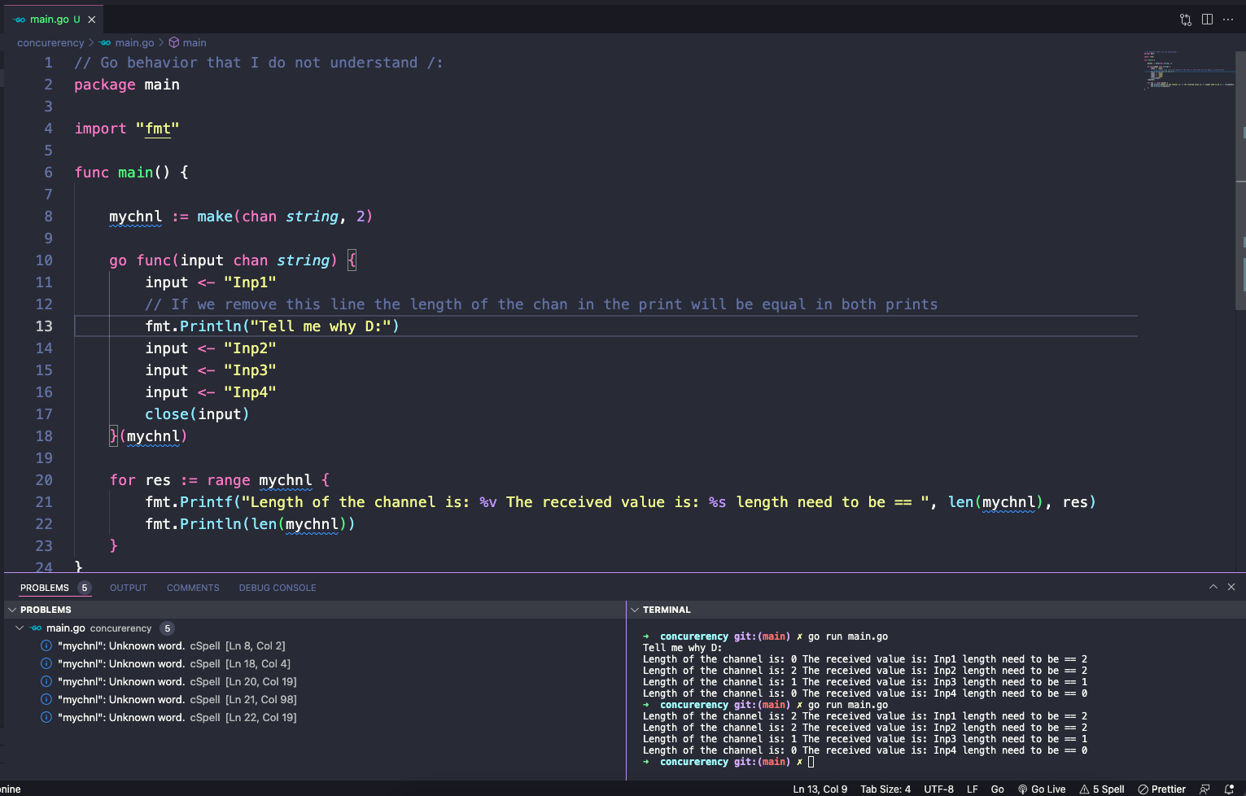This screenshot has width=1246, height=796.
Task: Switch to the PROBLEMS panel tab
Action: pos(45,588)
